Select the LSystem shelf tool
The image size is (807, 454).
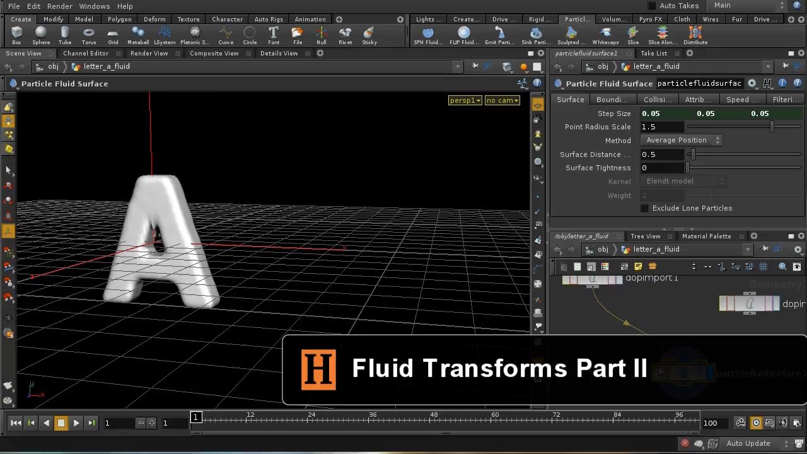(x=165, y=35)
